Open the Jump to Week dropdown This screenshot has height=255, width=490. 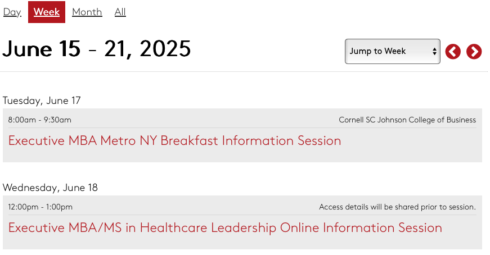pyautogui.click(x=393, y=52)
